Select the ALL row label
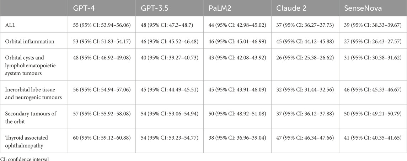Image resolution: width=407 pixels, height=161 pixels. pyautogui.click(x=10, y=25)
